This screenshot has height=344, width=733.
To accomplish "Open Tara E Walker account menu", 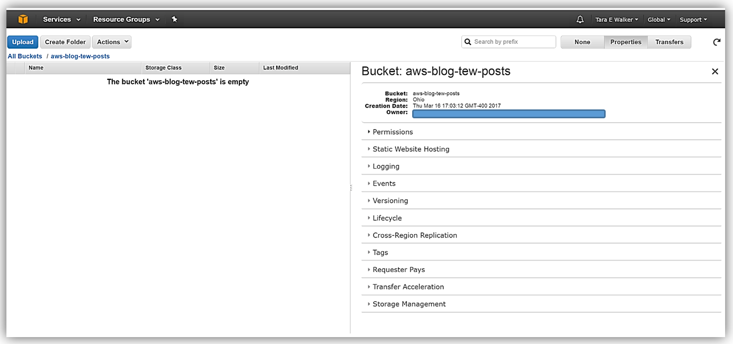I will 617,20.
